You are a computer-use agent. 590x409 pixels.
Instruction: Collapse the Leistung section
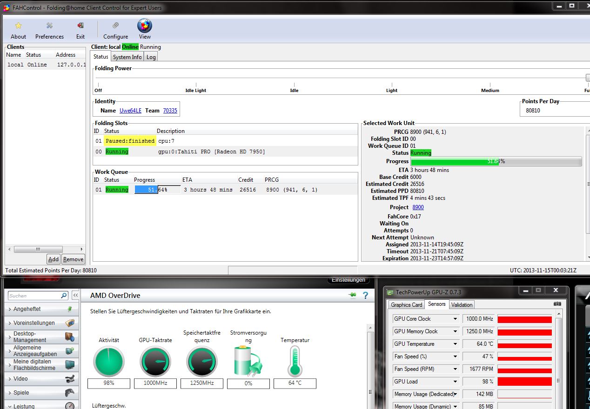coord(41,406)
